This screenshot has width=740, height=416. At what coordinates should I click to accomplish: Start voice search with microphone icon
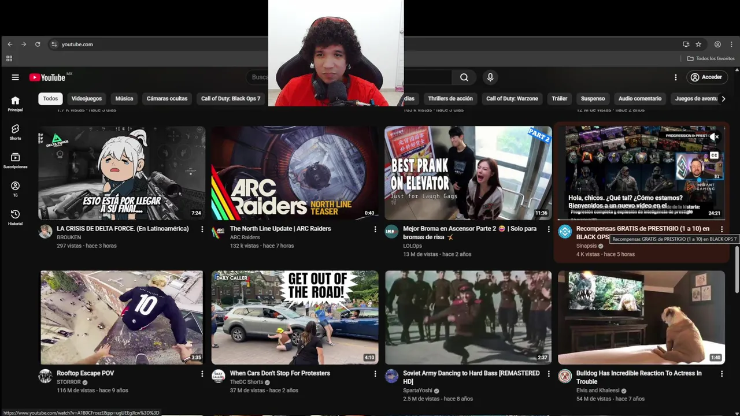pyautogui.click(x=490, y=77)
